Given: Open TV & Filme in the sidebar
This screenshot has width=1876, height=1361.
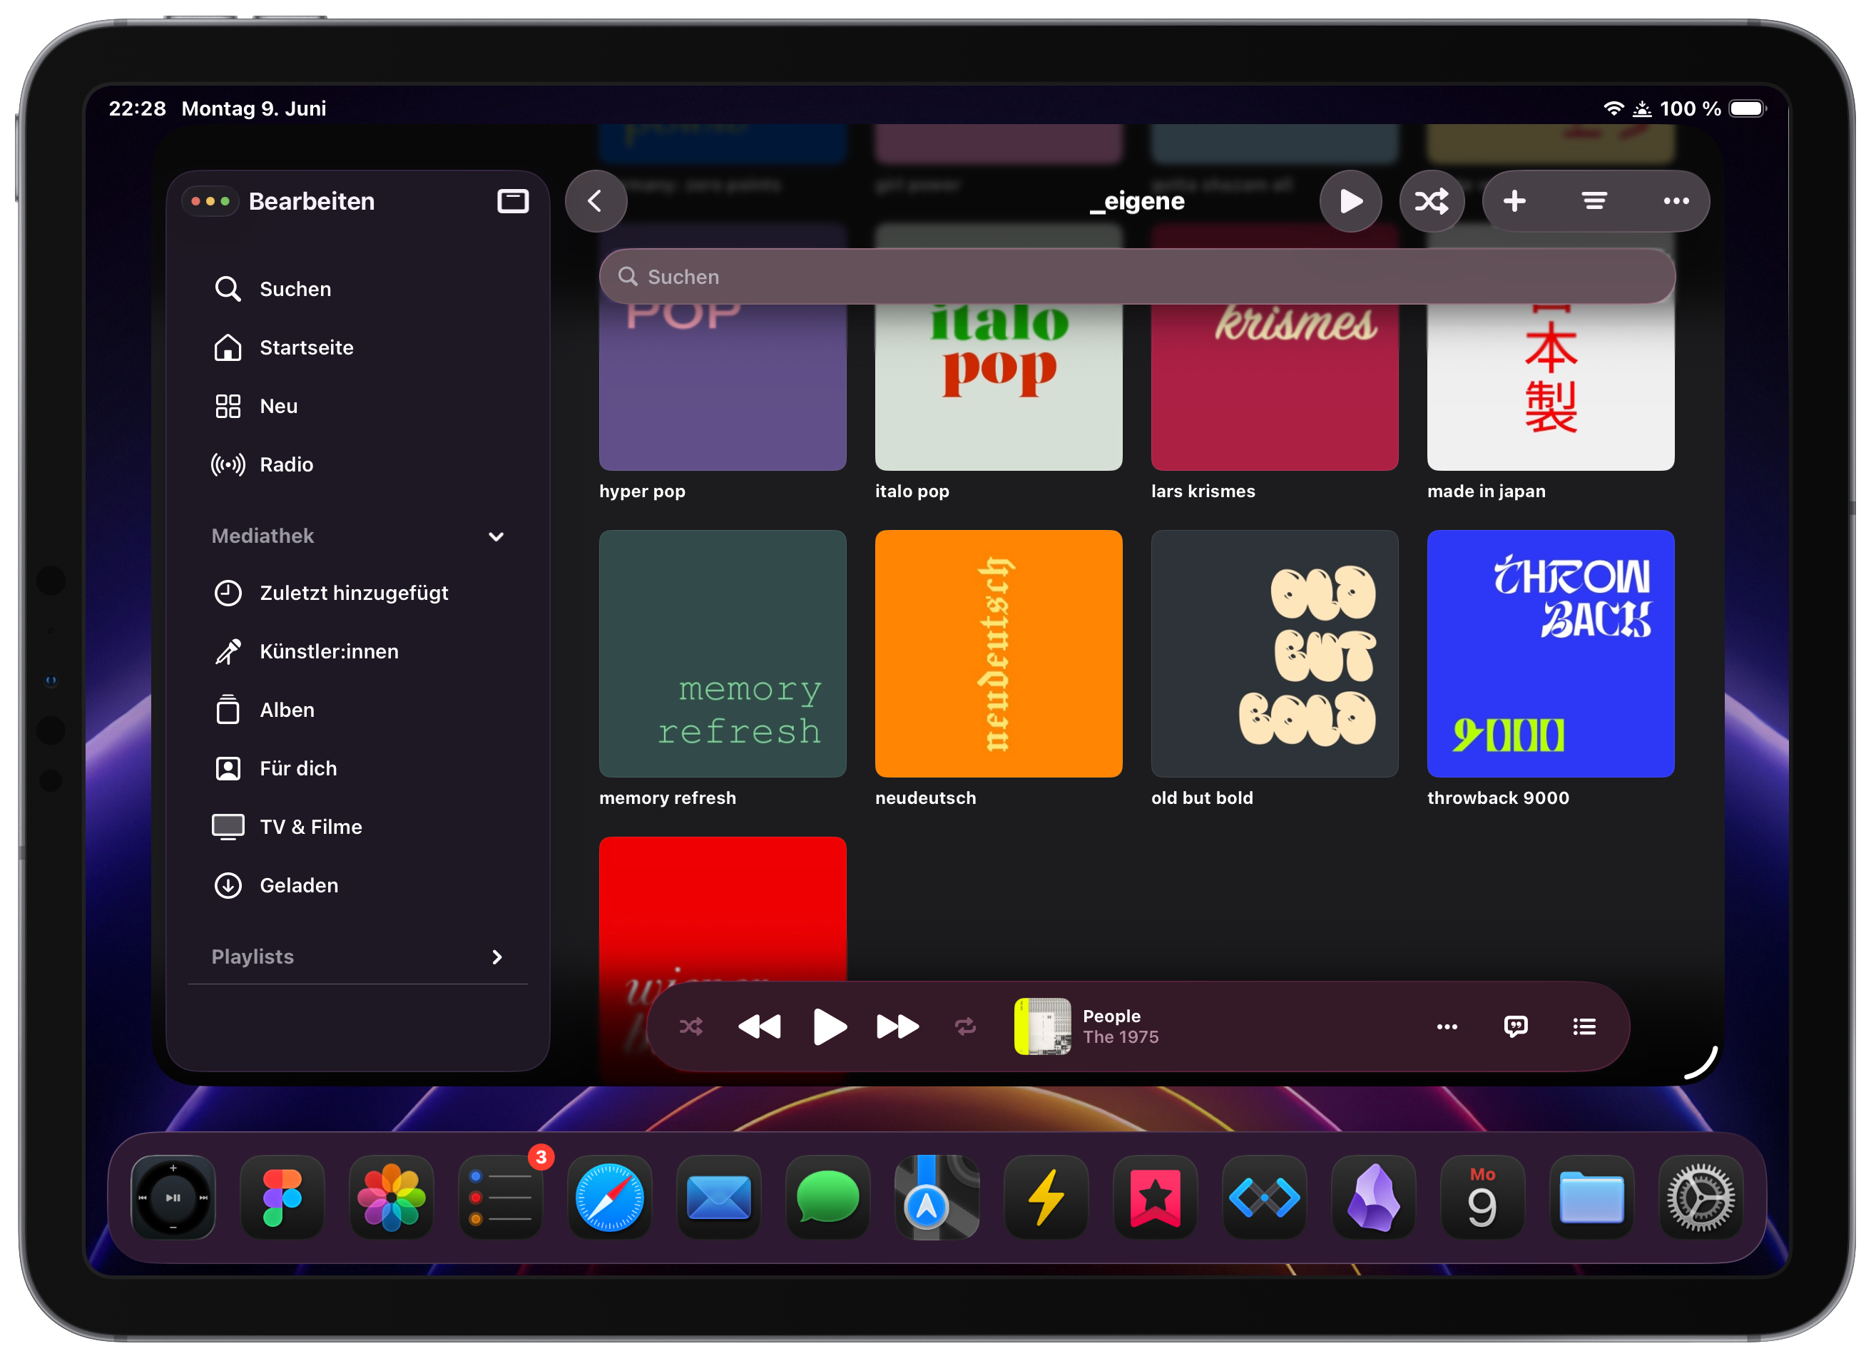Looking at the screenshot, I should click(x=357, y=827).
